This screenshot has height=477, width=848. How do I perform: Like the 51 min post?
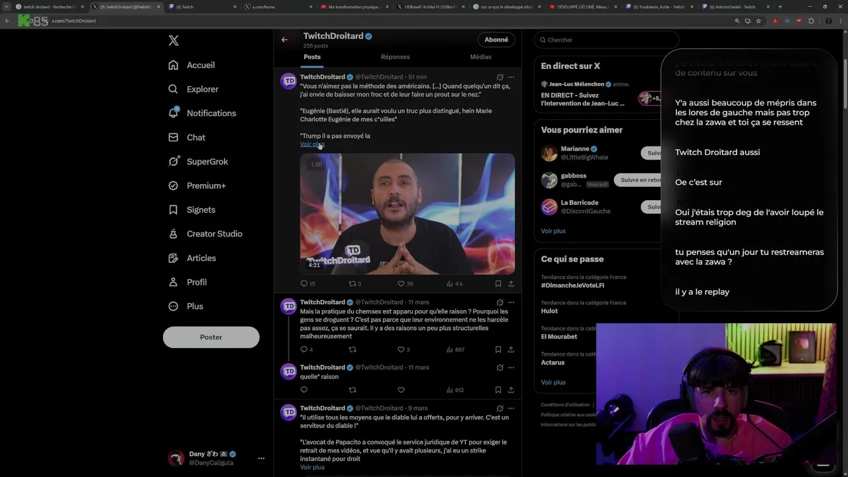(x=401, y=284)
